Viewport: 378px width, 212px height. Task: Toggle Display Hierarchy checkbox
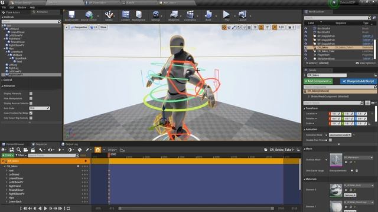tap(31, 94)
